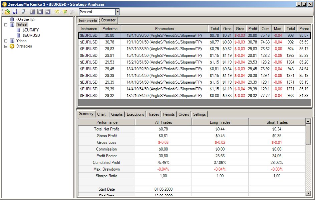Select the 19/1/10/91/50 parameters result row
Viewport: 315px width, 200px height.
click(195, 42)
